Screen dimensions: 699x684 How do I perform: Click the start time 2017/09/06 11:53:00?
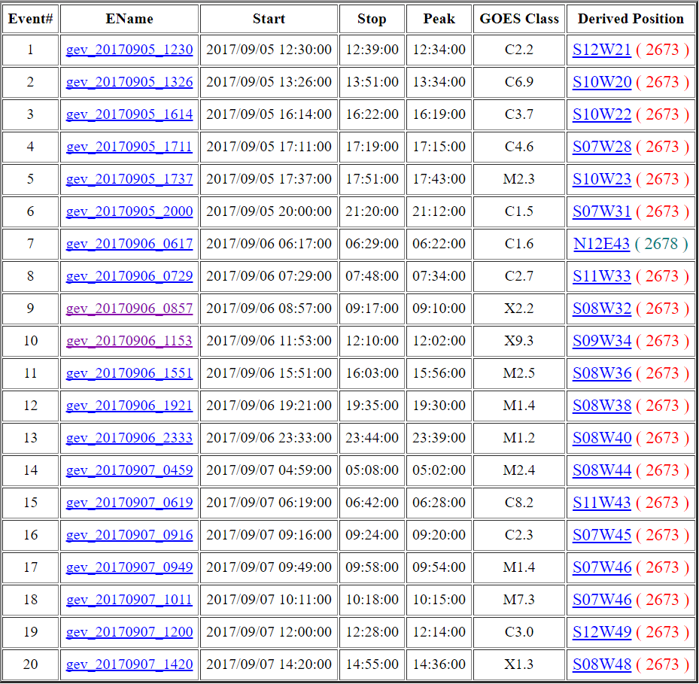(269, 341)
